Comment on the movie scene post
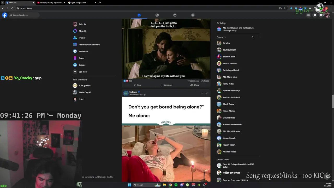Viewport: 334px width, 188px height. pos(166,85)
